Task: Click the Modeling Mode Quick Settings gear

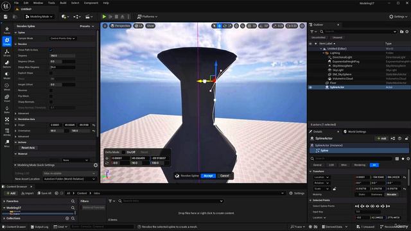Action: coord(96,166)
